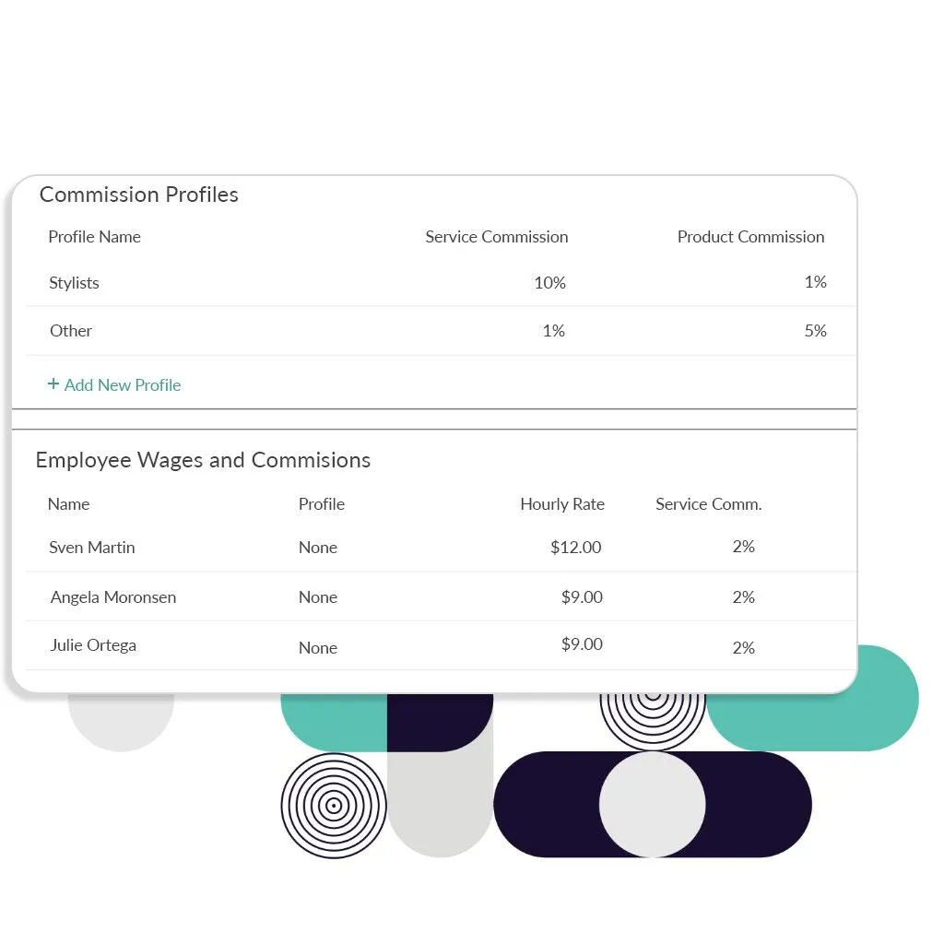Open Angela Moronsen's employee entry

[113, 597]
